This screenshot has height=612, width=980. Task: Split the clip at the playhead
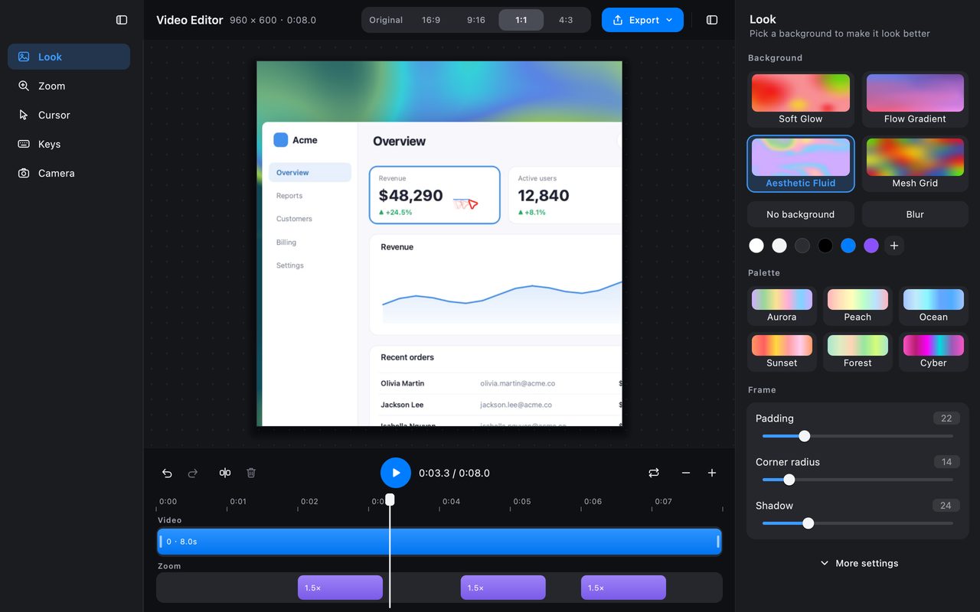click(x=225, y=473)
